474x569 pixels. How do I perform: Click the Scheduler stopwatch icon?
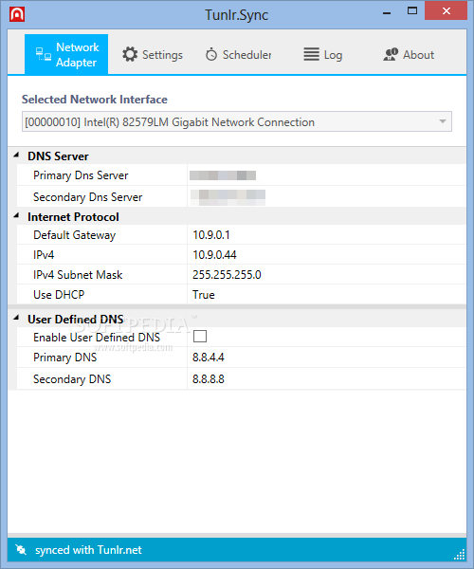(211, 54)
